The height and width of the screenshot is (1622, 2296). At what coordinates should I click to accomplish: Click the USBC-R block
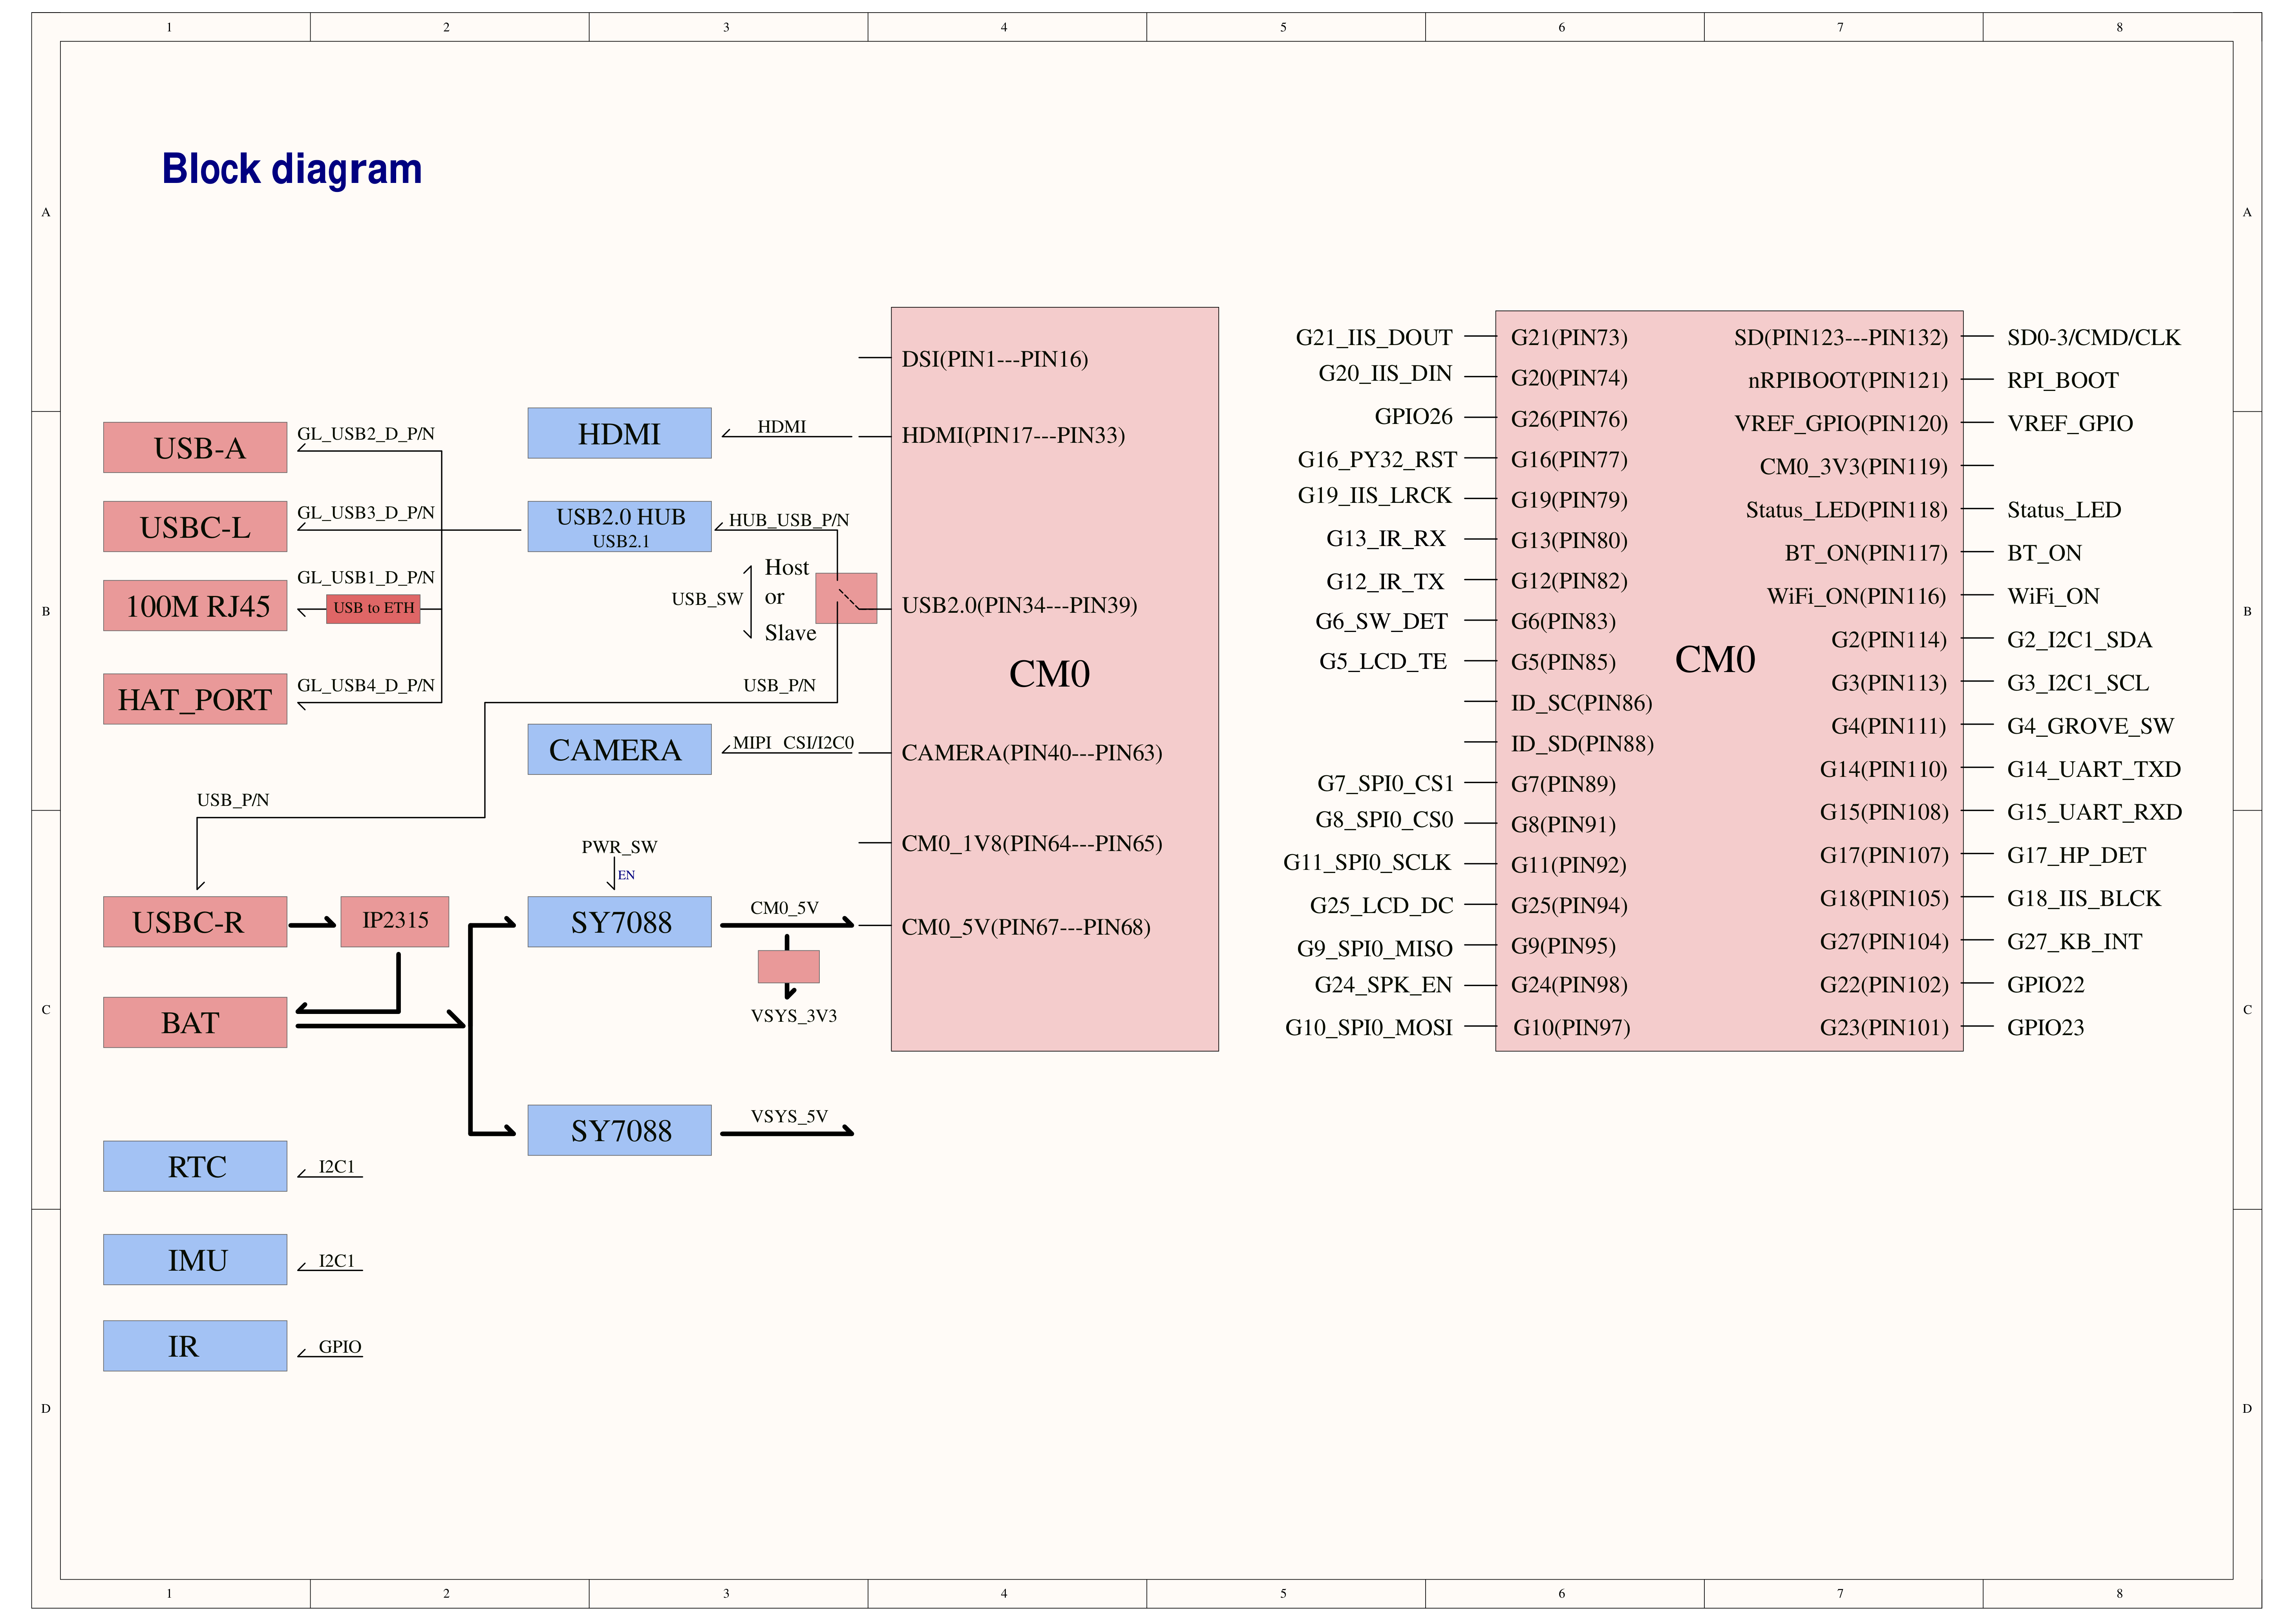pos(195,921)
